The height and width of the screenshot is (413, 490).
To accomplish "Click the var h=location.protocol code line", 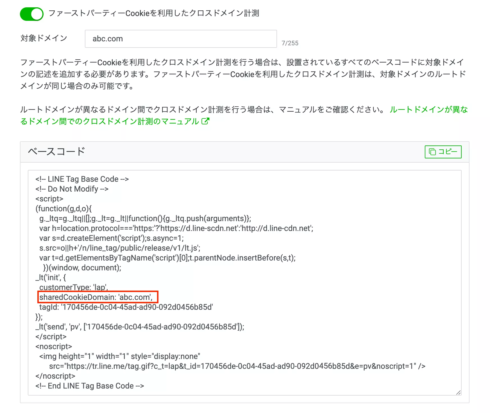I will tap(176, 228).
